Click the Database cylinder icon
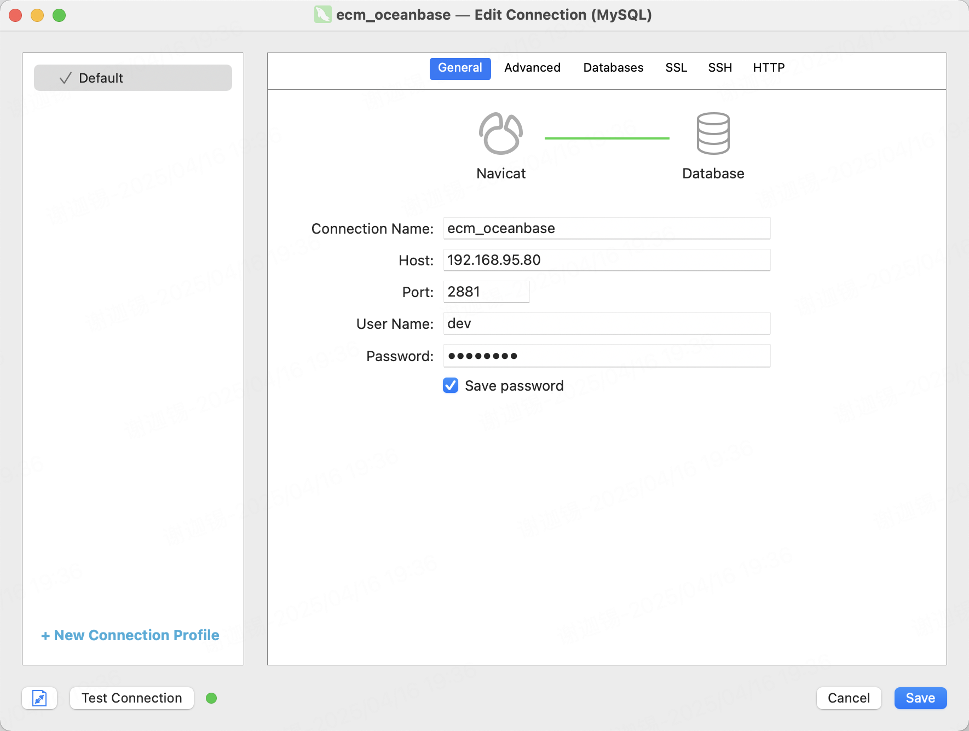 [713, 134]
